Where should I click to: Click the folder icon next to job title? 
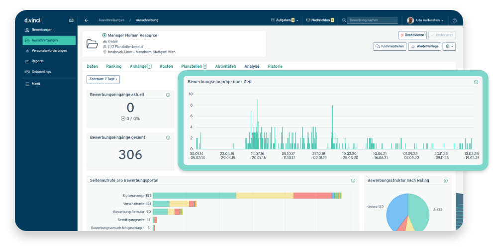coord(93,44)
